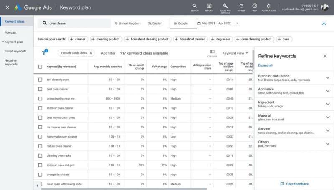This screenshot has width=334, height=190.
Task: Add 'oven cleaning product' suggestion
Action: click(254, 39)
